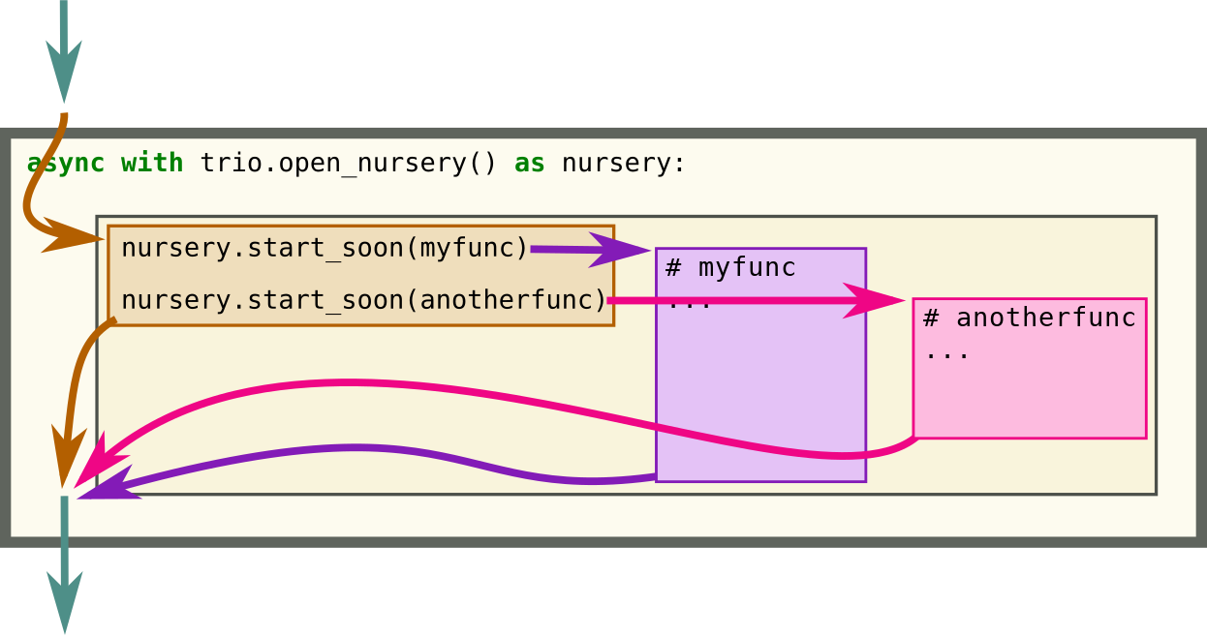Click the ellipsis under '# anotherfunc'

coord(946,355)
